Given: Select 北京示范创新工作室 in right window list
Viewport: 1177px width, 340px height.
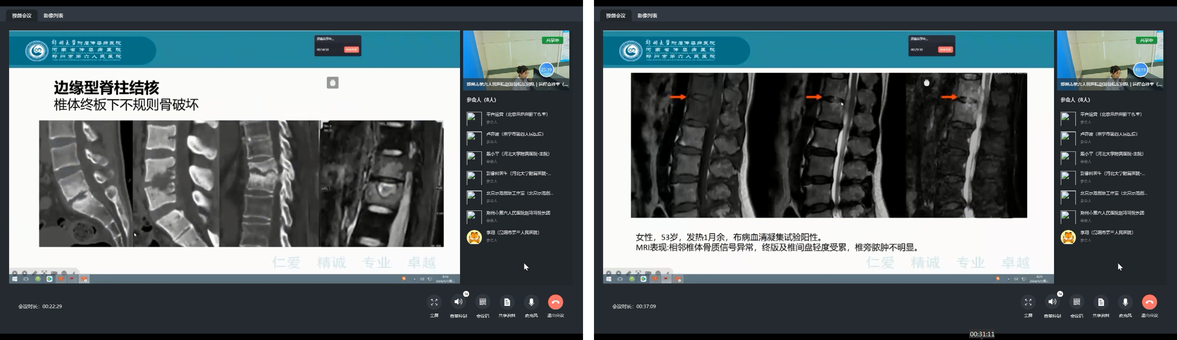Looking at the screenshot, I should [1110, 196].
